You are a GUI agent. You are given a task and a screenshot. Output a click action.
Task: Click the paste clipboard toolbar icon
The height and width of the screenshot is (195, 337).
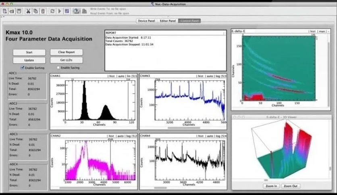click(x=43, y=11)
